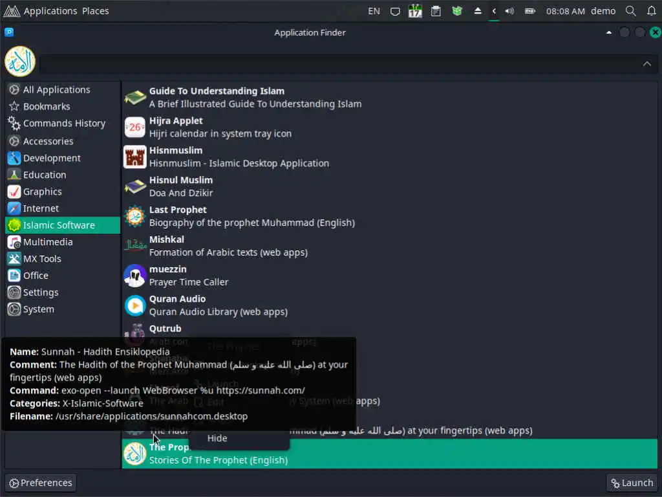The image size is (662, 497).
Task: Select the Office category
Action: 63,276
